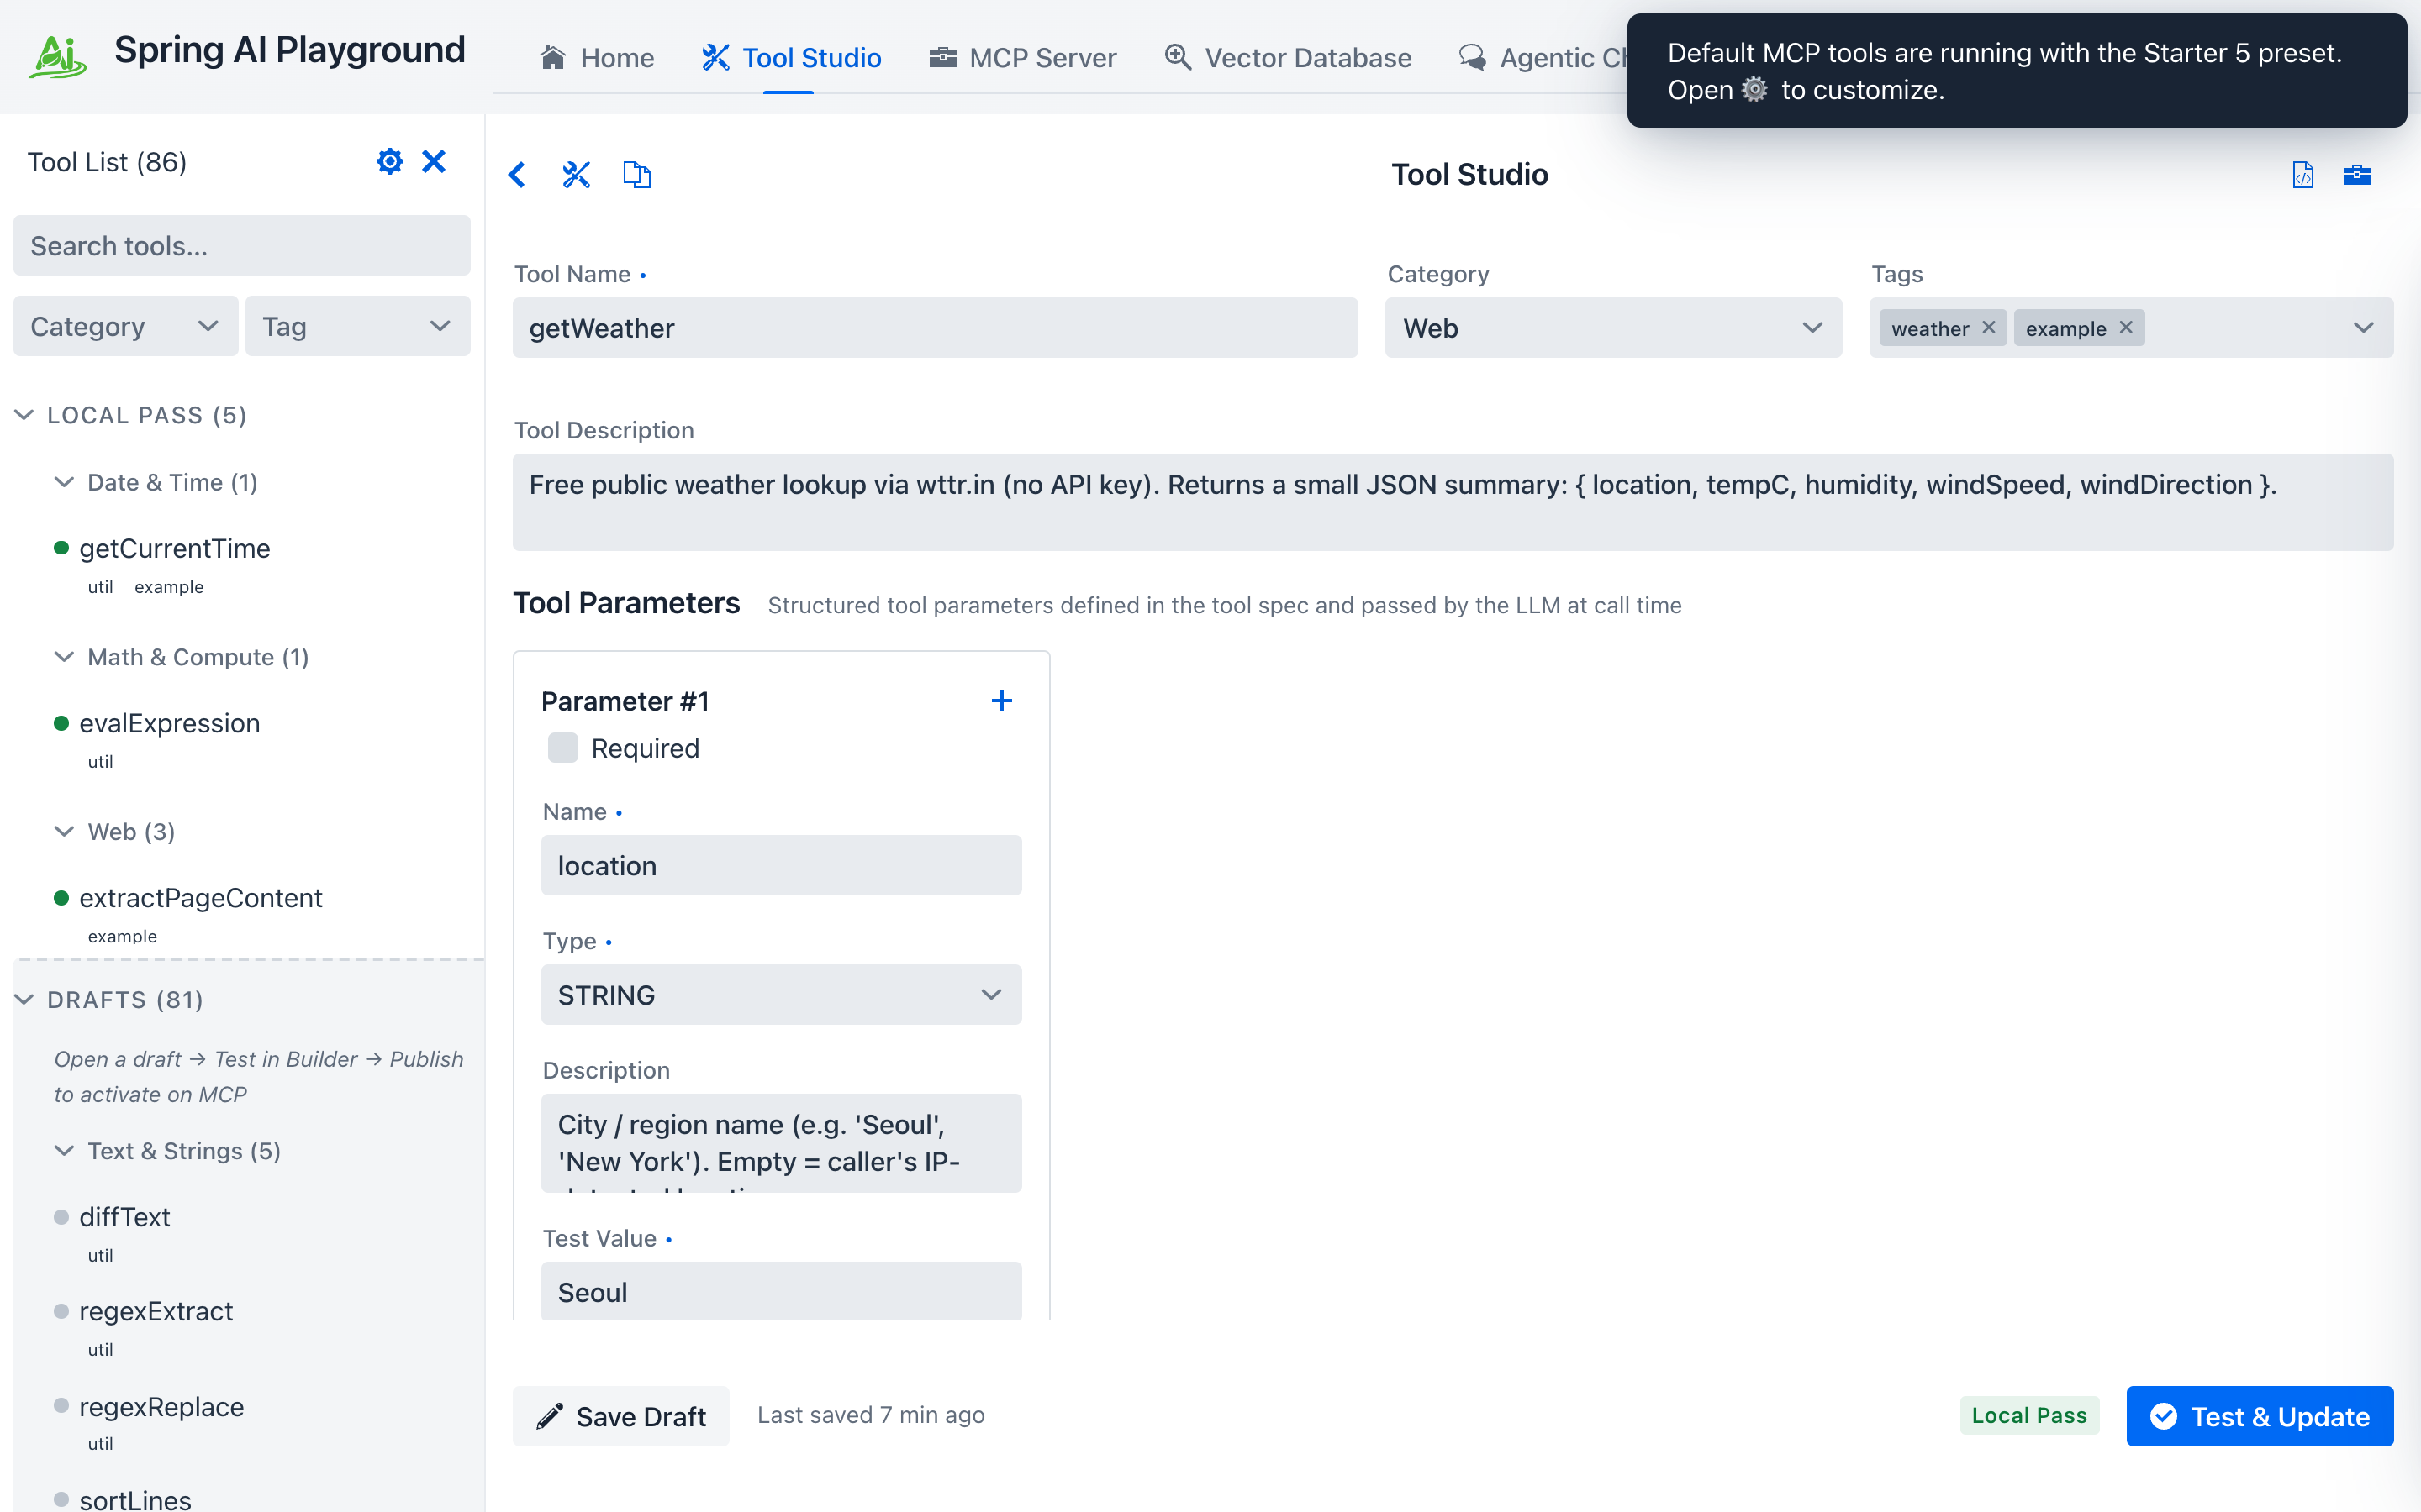Image resolution: width=2421 pixels, height=1512 pixels.
Task: Click the 'Tool List (86)' heading
Action: [x=107, y=162]
